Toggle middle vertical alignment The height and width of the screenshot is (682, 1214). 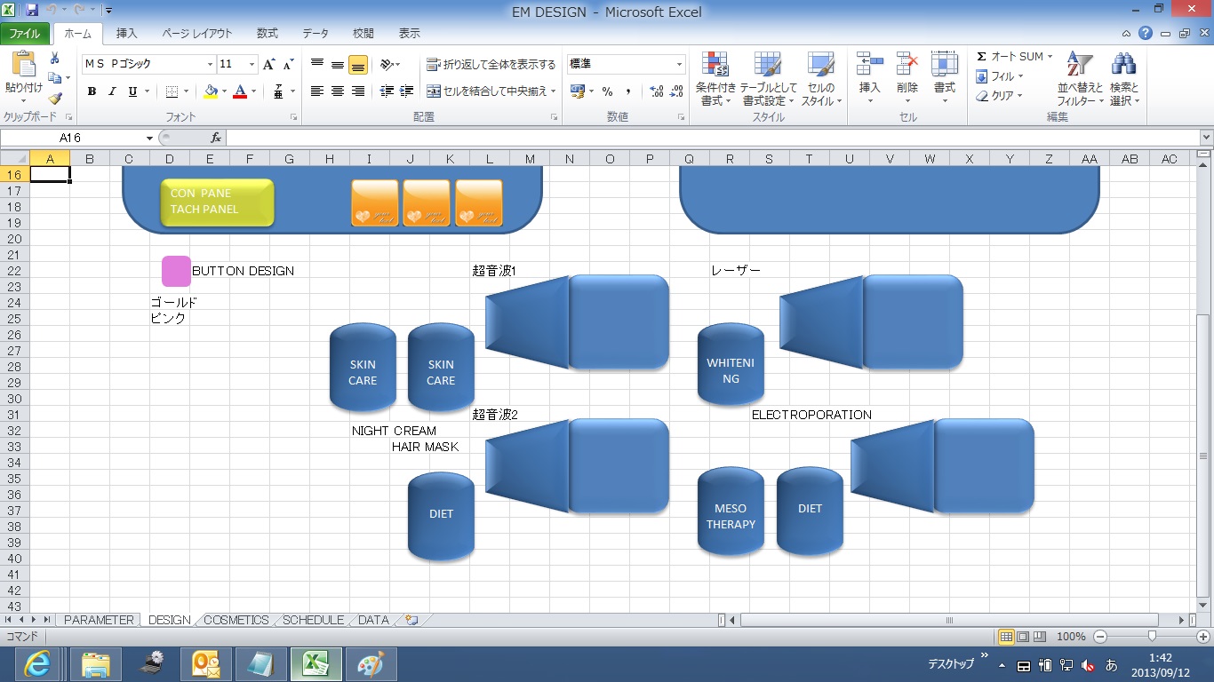point(338,64)
